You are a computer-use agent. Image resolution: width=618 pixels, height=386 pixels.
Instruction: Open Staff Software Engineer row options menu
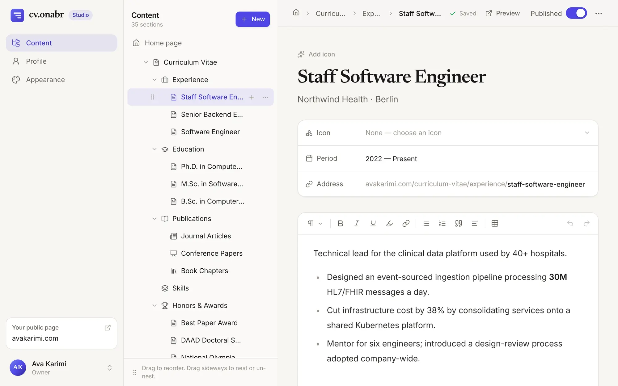(x=265, y=97)
